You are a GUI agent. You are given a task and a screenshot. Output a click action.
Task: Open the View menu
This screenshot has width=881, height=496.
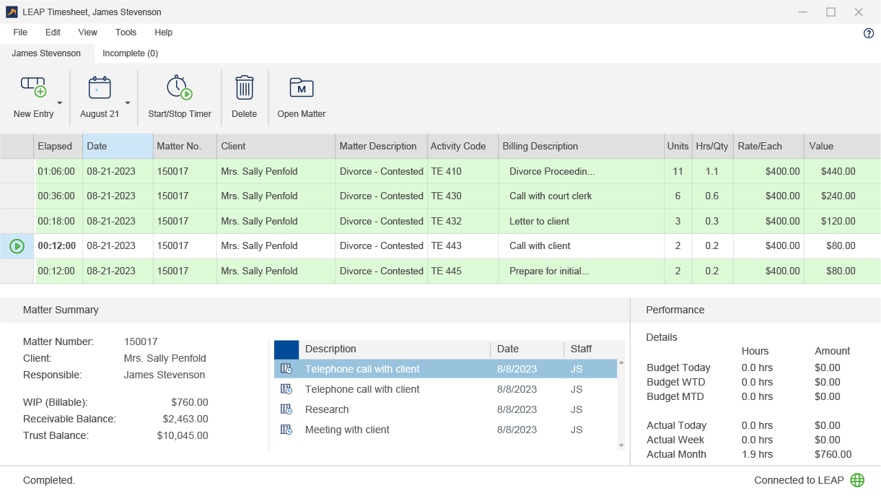87,32
